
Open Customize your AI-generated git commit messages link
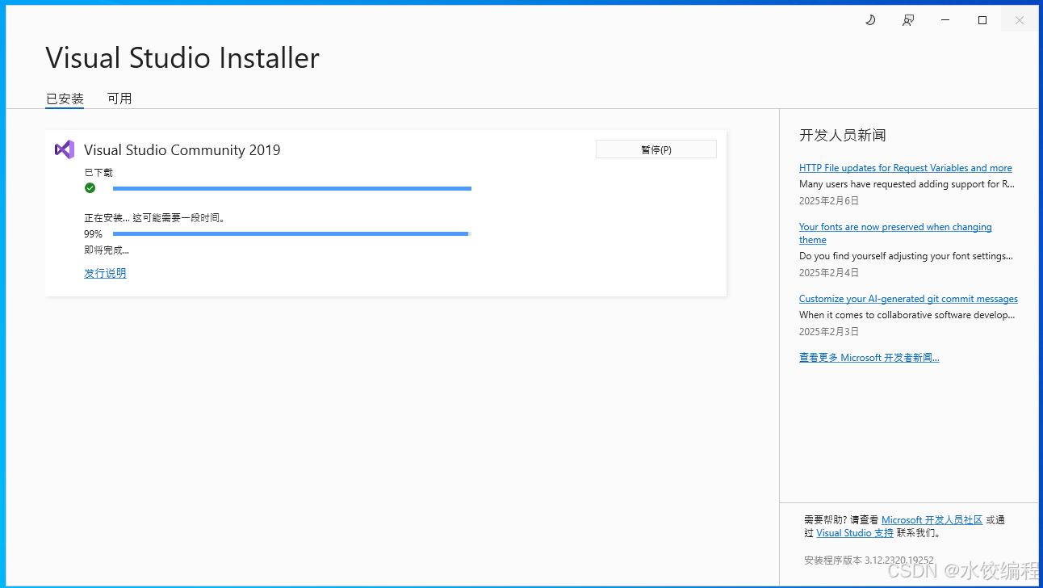point(908,299)
